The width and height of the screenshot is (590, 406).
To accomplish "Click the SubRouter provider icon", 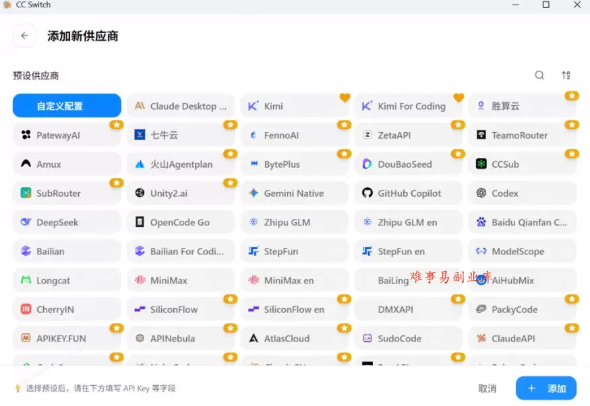I will 26,193.
